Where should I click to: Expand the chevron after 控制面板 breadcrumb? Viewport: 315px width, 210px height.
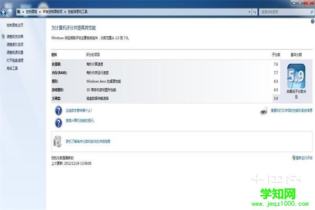pyautogui.click(x=40, y=12)
